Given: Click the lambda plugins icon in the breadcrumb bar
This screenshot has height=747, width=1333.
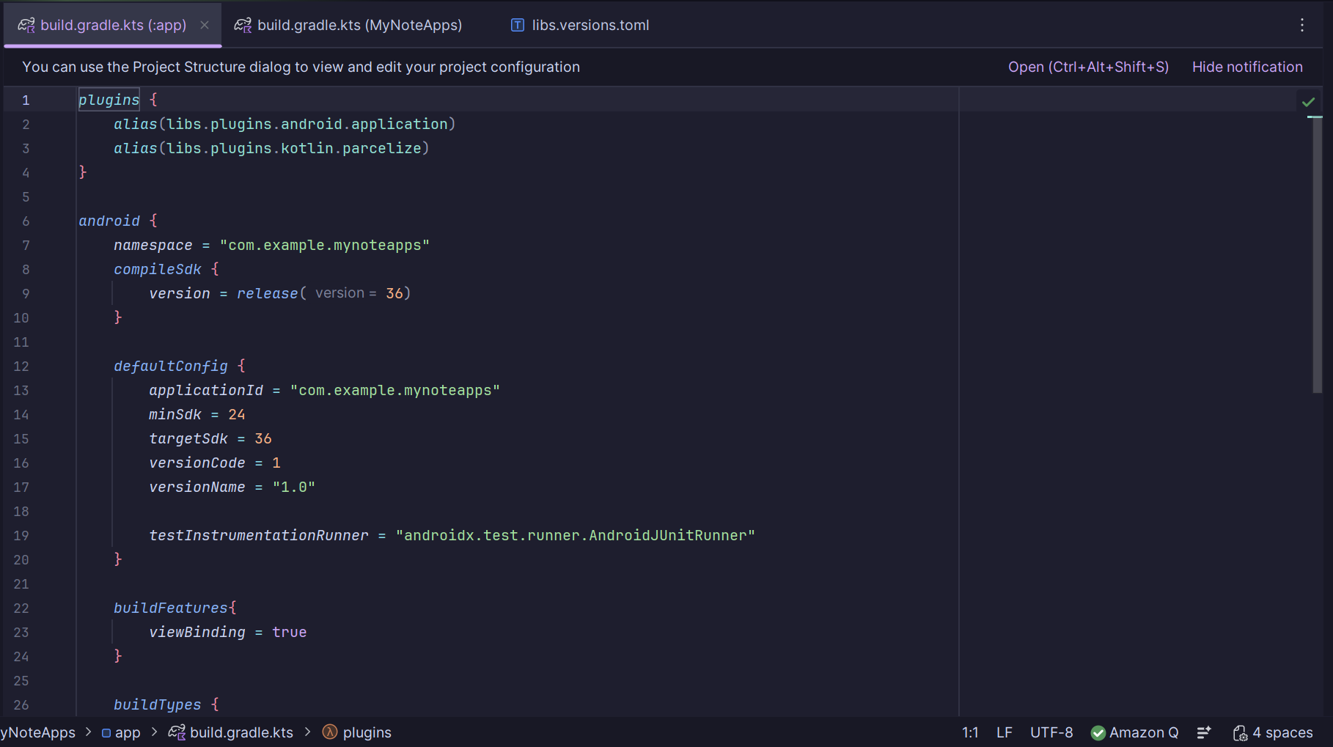Looking at the screenshot, I should point(331,732).
